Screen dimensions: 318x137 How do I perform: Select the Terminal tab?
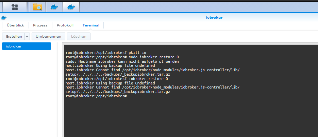[x=91, y=25]
